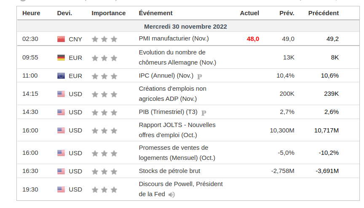364x208 pixels.
Task: Click the US flag in the 14:15 row
Action: 61,94
